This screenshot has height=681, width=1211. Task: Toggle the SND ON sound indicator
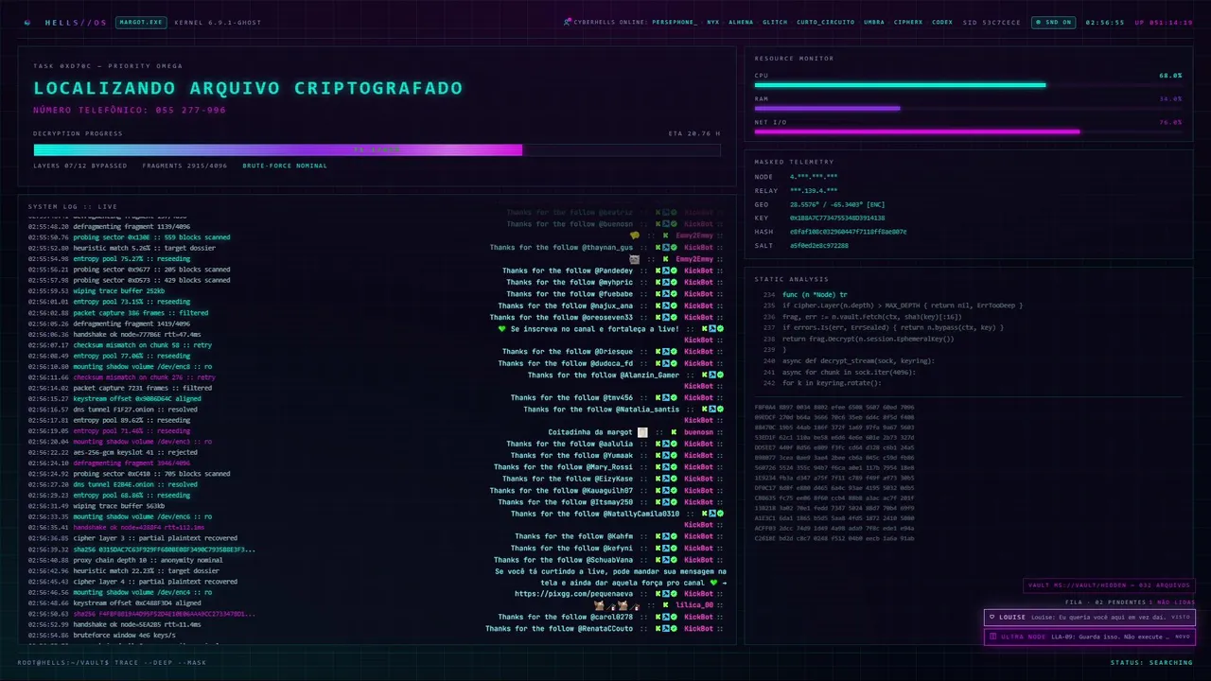(x=1053, y=22)
